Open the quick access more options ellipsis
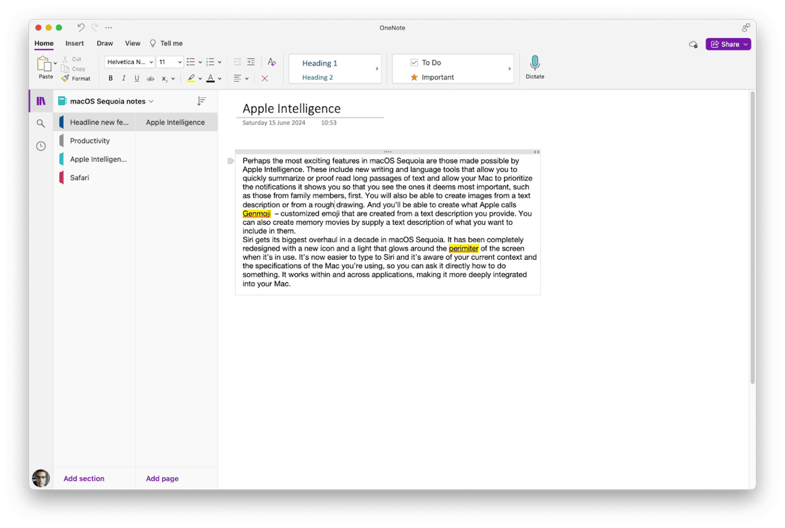 click(x=108, y=28)
